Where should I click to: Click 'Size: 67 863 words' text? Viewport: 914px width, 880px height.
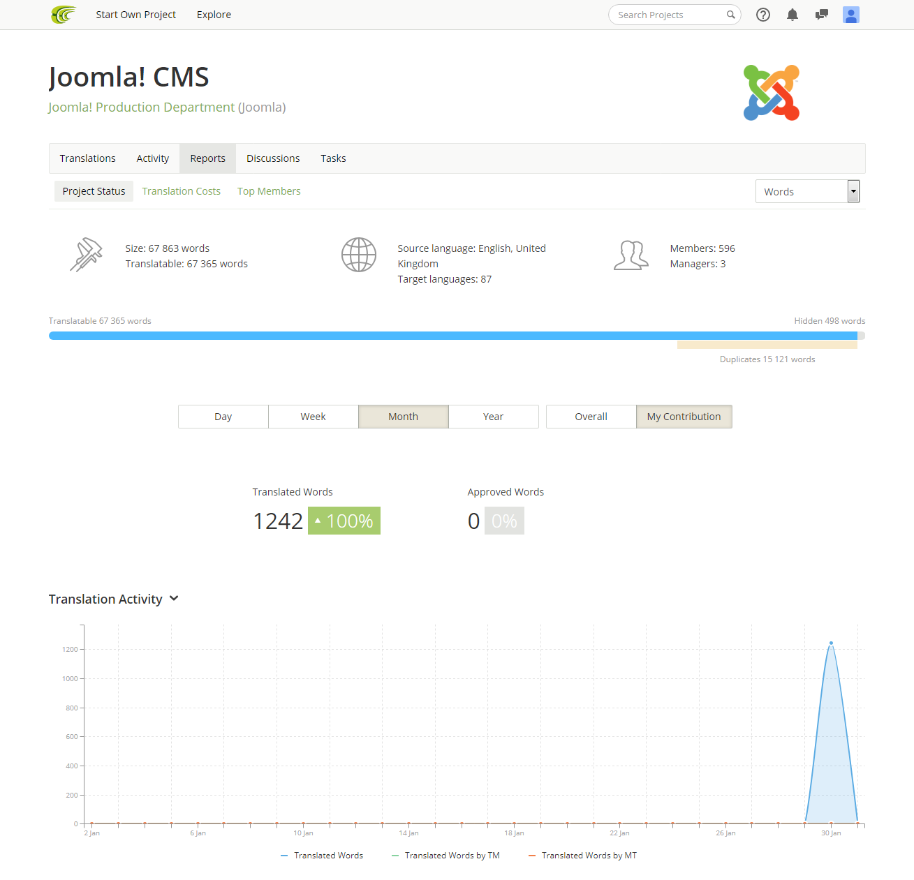click(168, 248)
